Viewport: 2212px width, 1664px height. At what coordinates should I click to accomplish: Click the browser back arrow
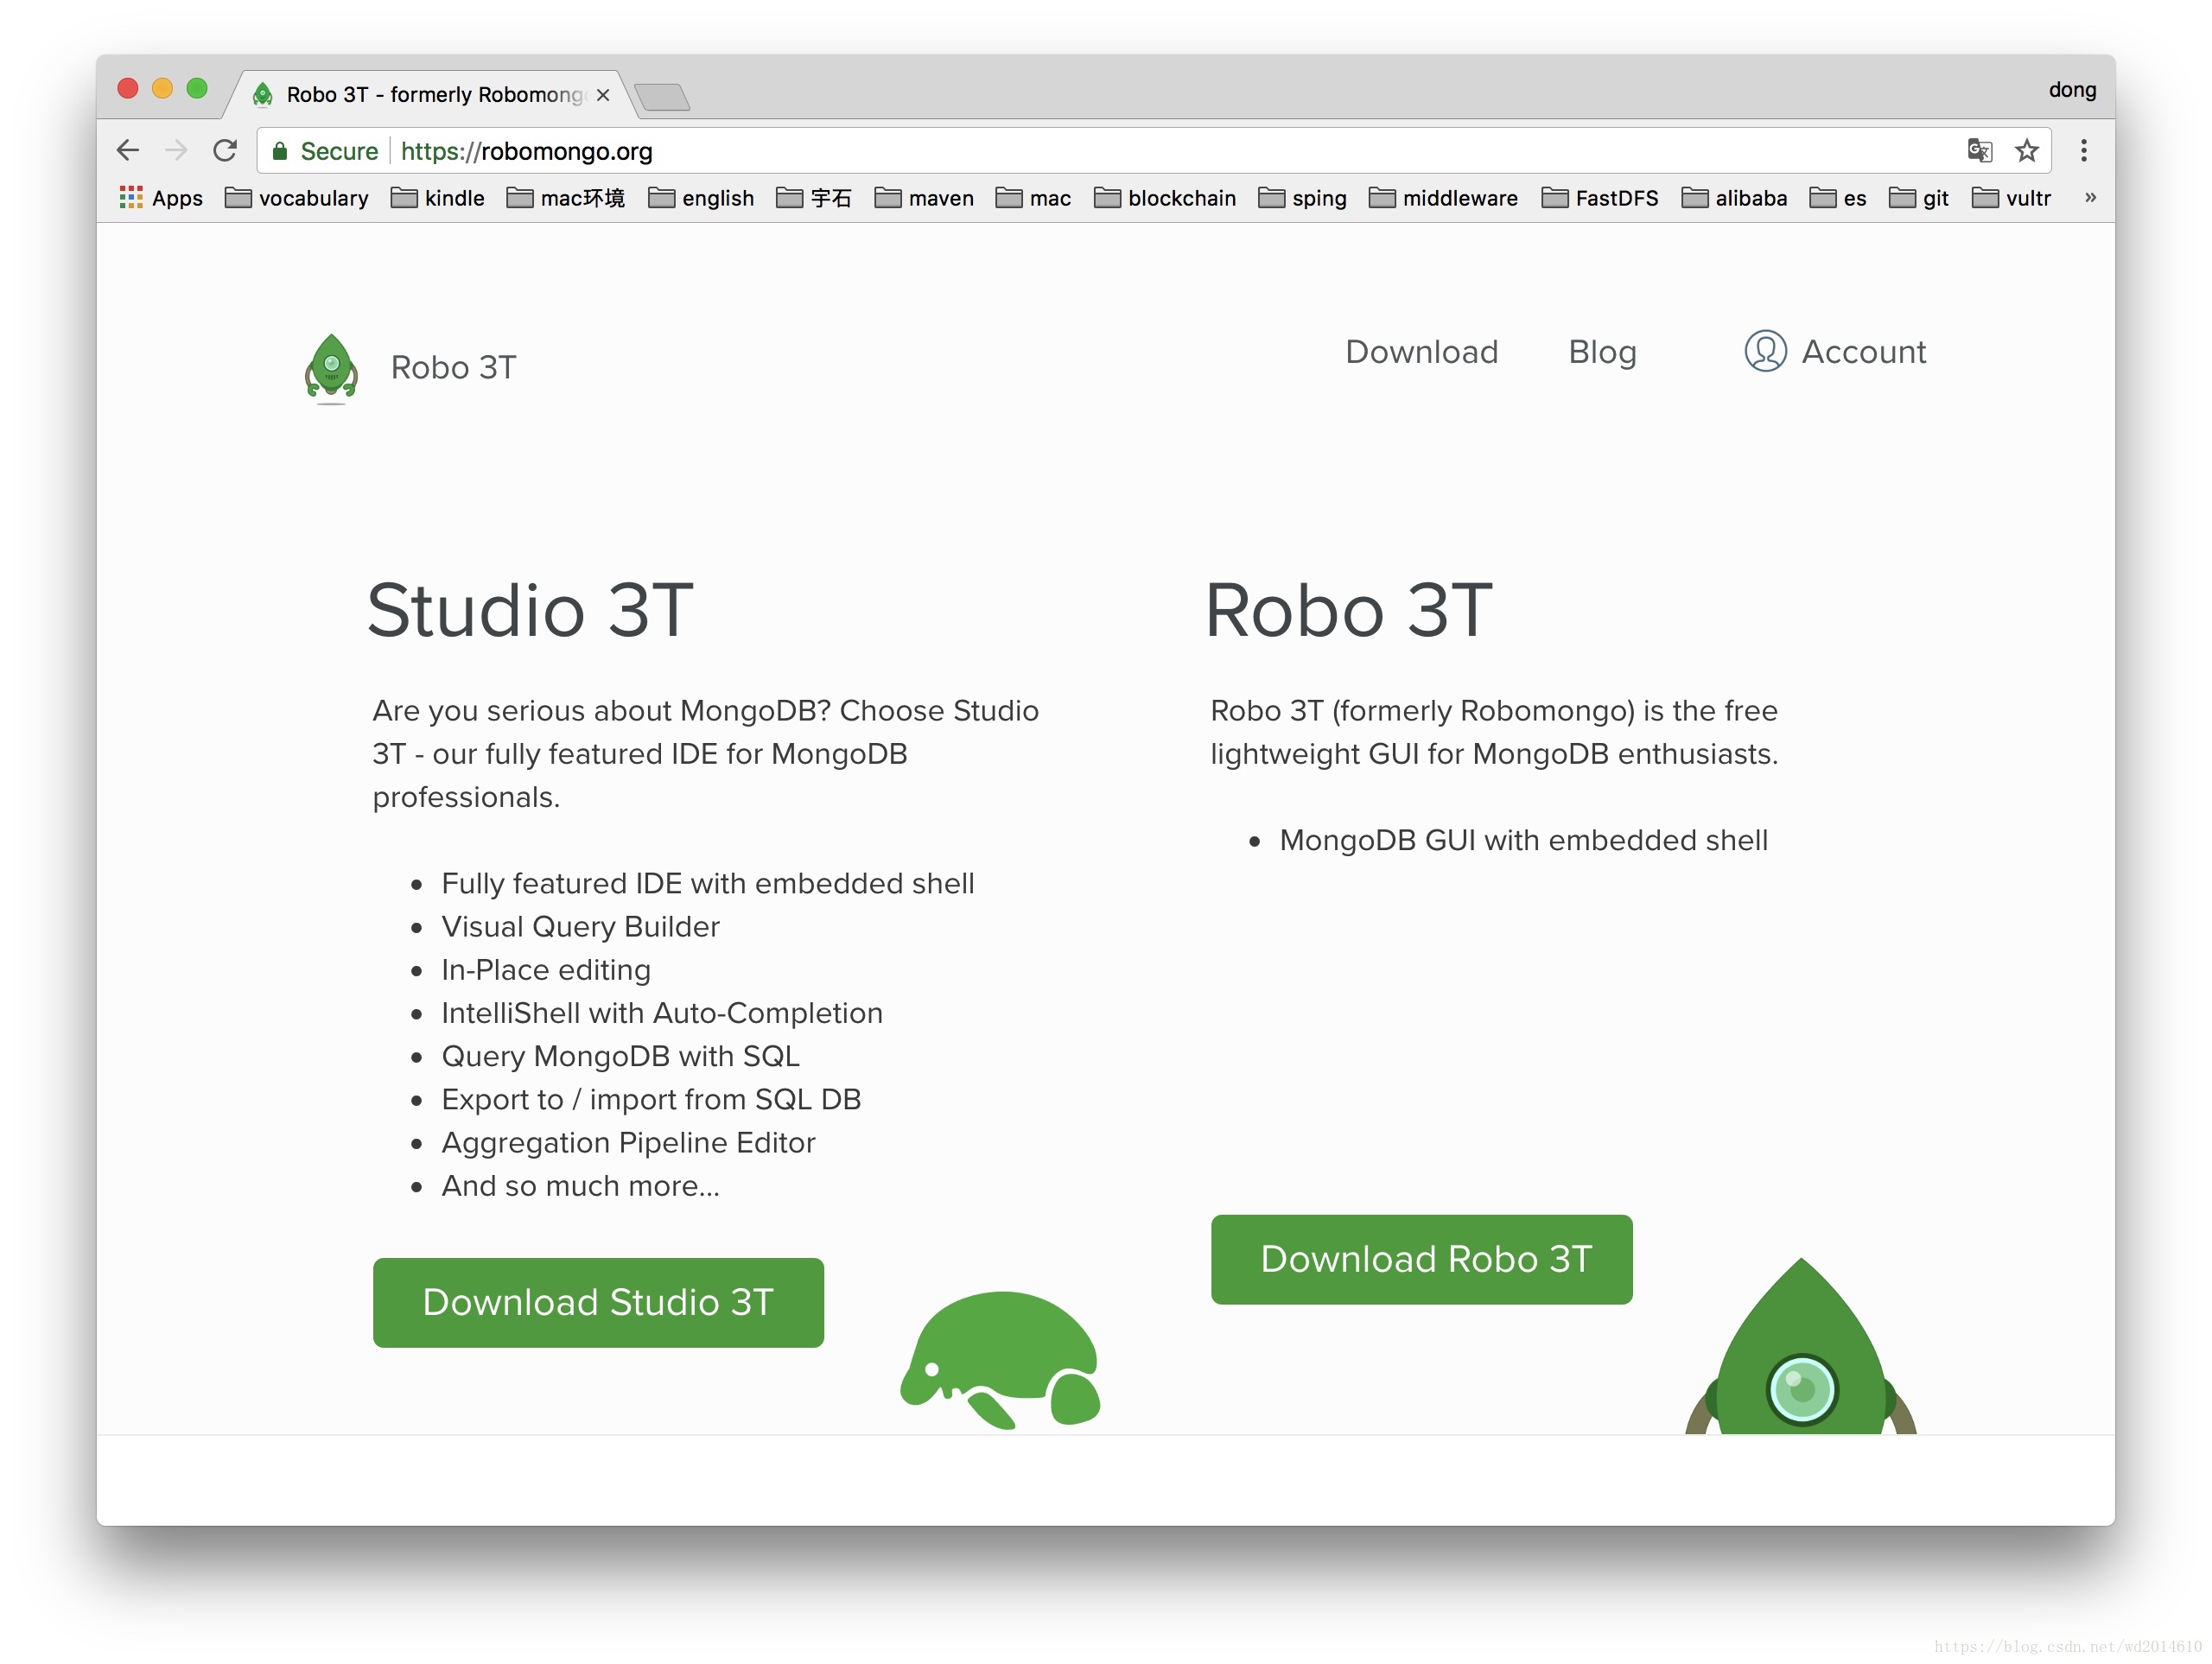pyautogui.click(x=128, y=151)
